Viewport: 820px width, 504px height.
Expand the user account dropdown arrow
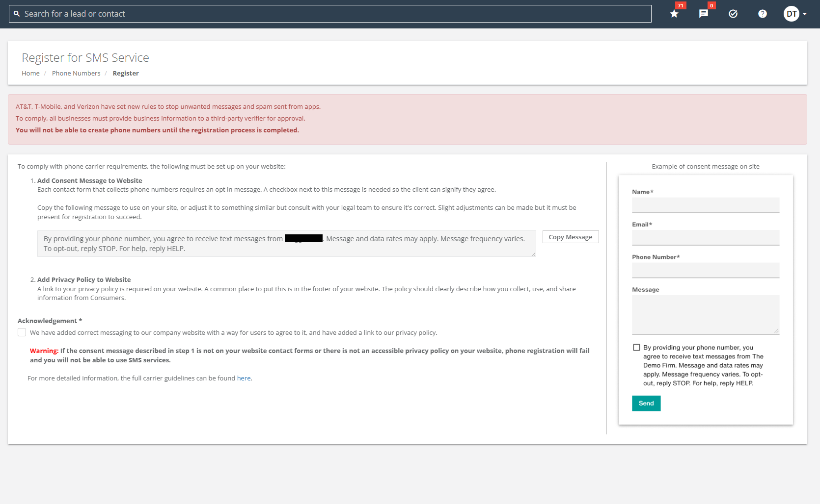805,14
